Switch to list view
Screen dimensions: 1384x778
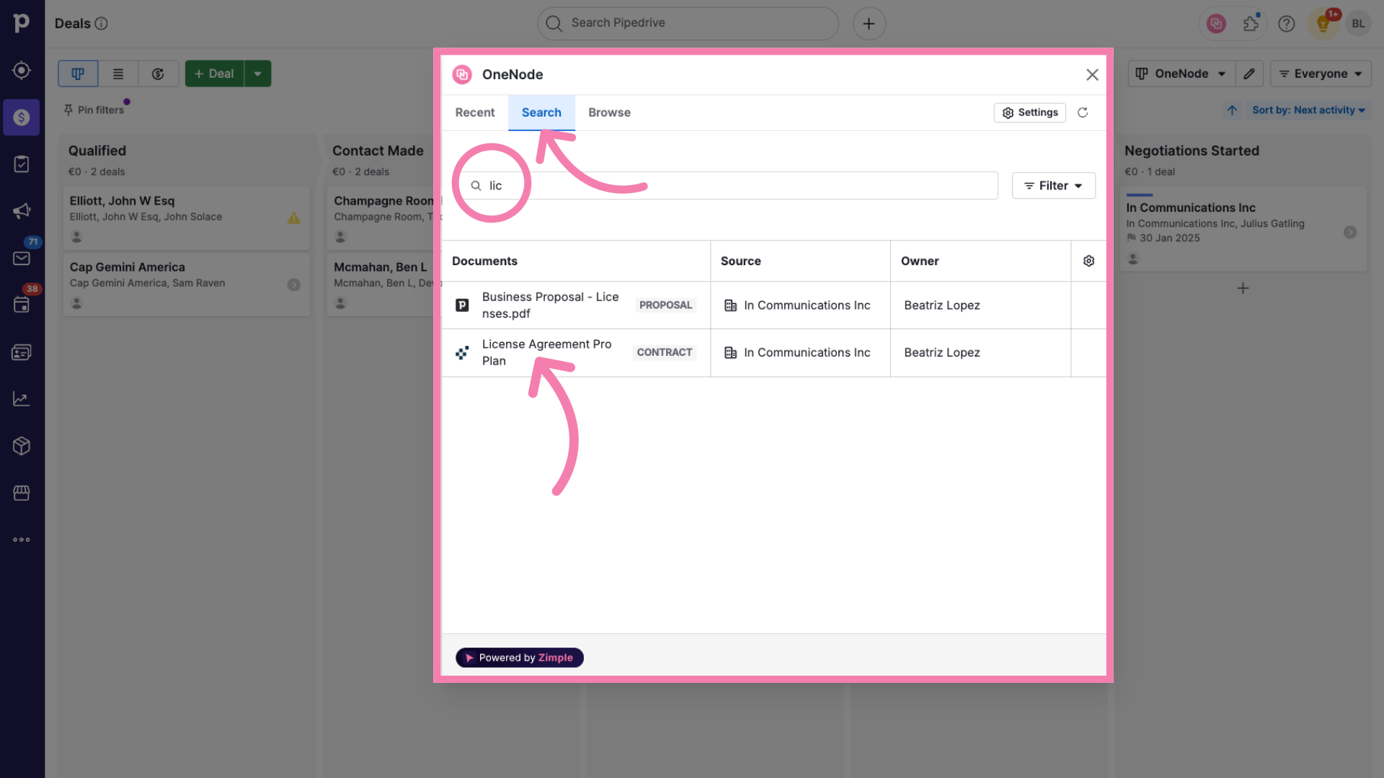(x=118, y=73)
